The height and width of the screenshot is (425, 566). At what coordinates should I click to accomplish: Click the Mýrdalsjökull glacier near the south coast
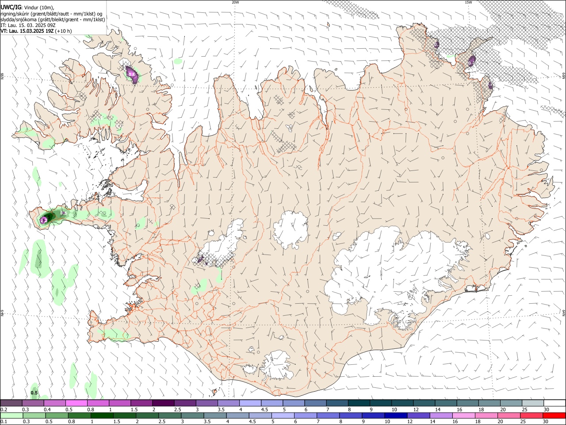276,365
